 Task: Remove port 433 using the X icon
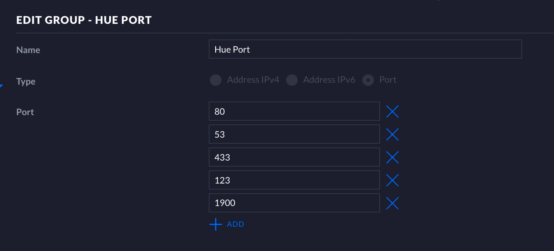click(392, 157)
